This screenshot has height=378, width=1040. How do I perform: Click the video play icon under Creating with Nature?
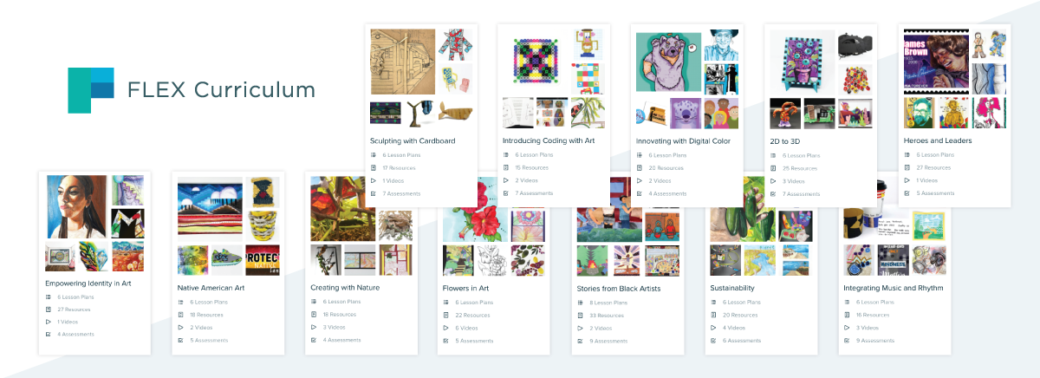314,327
